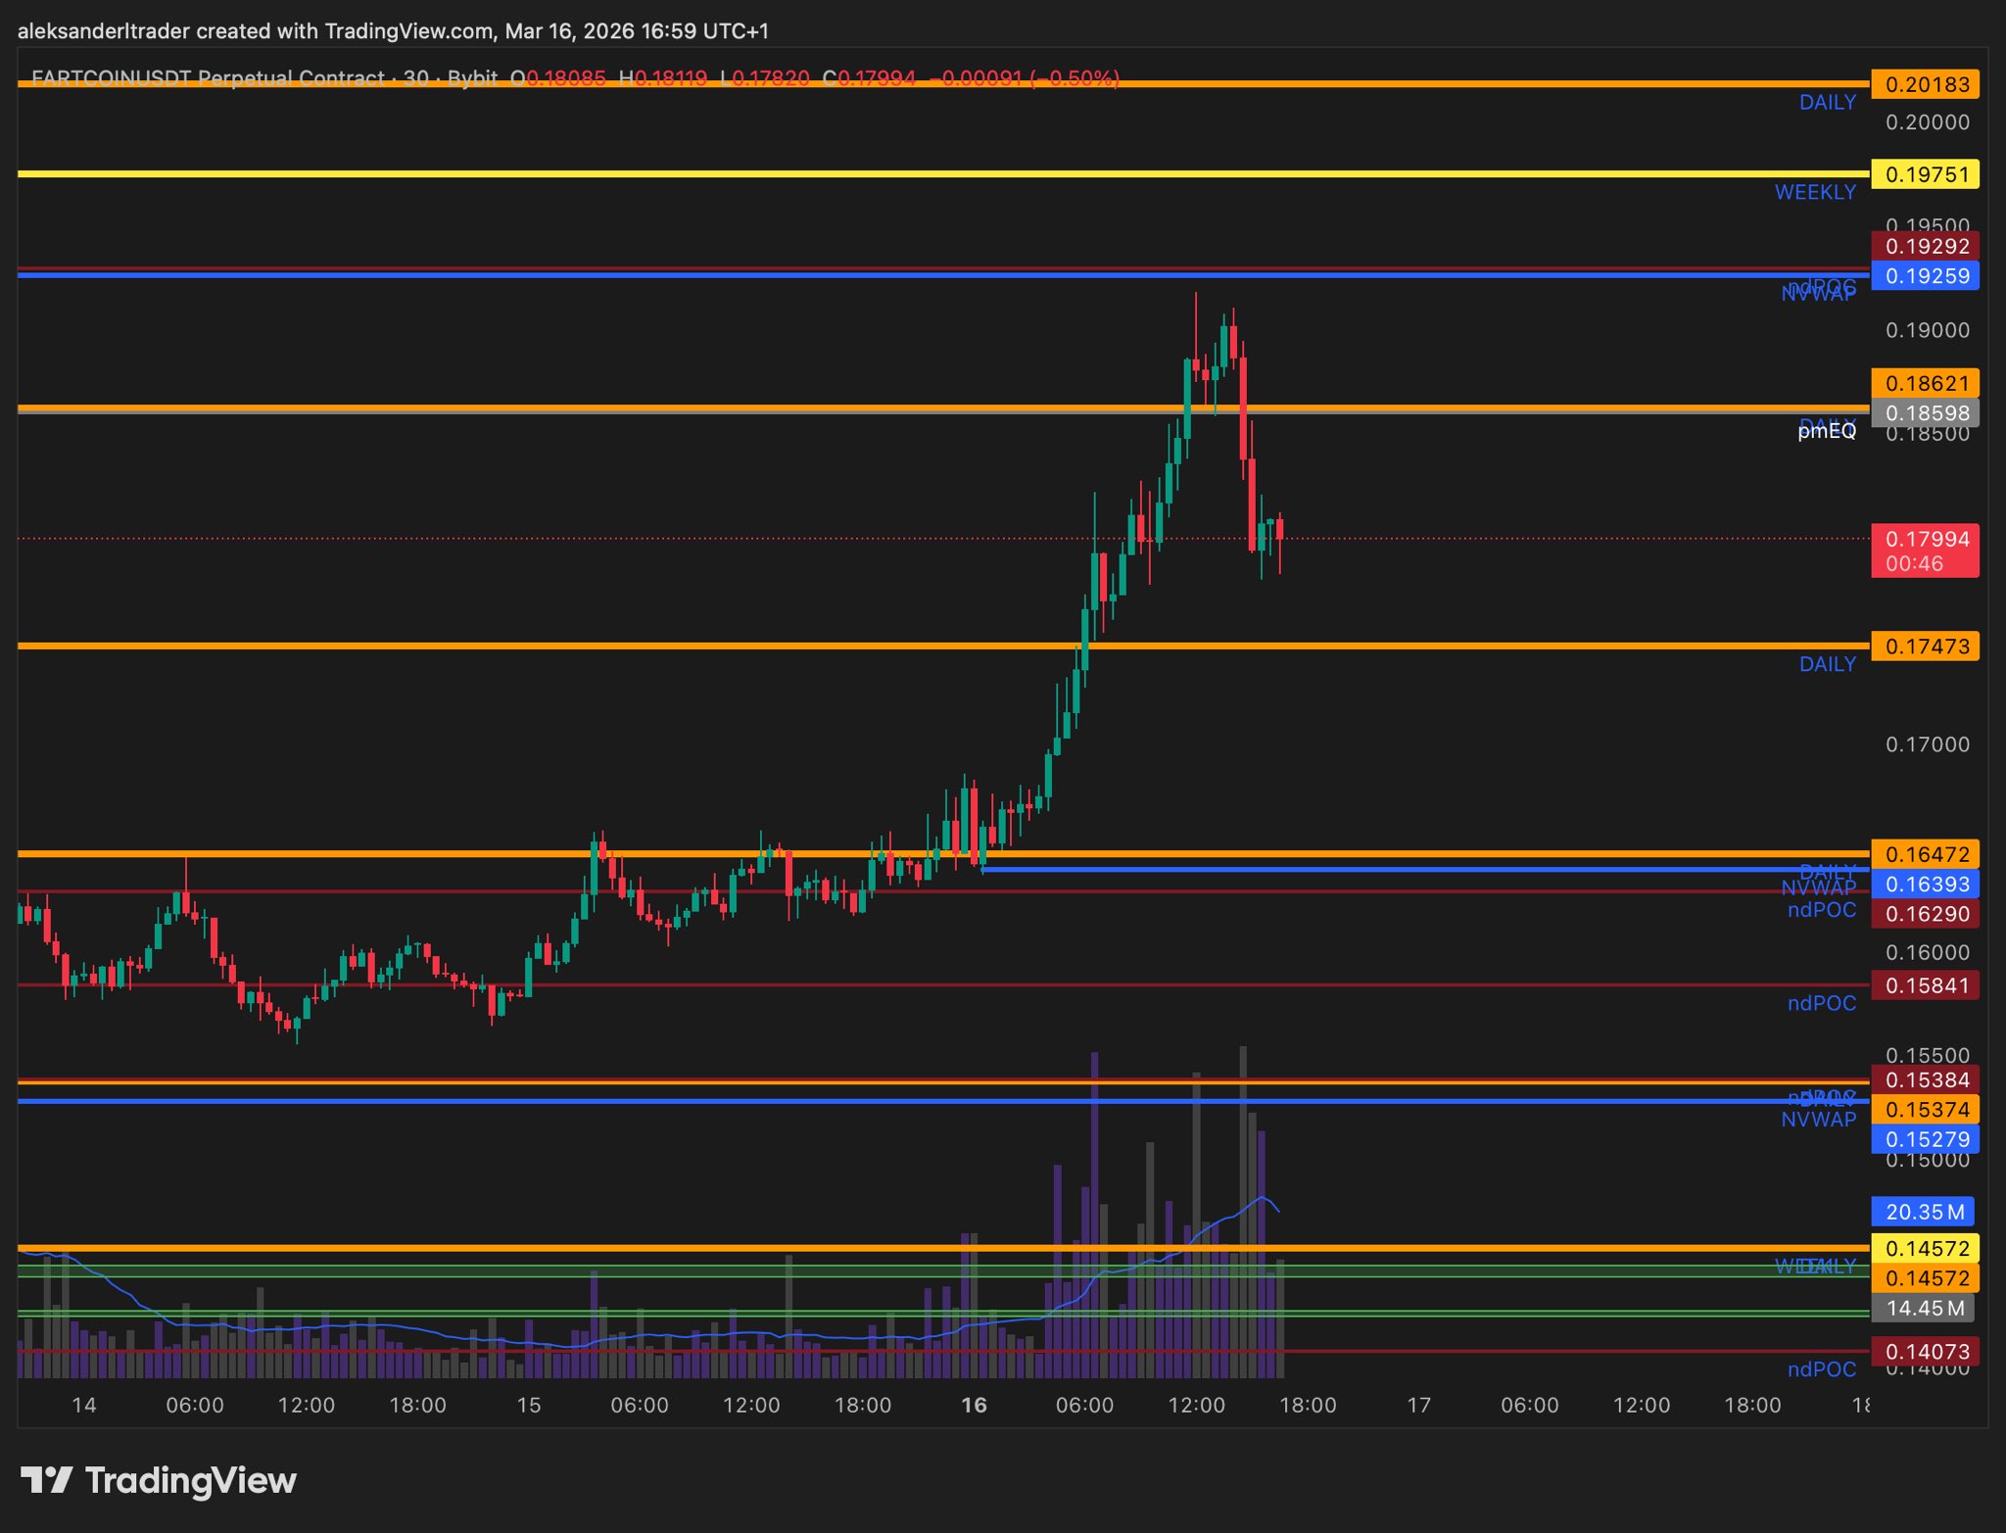Select the blue 0.19259 NVWAP price tag

[x=1925, y=276]
